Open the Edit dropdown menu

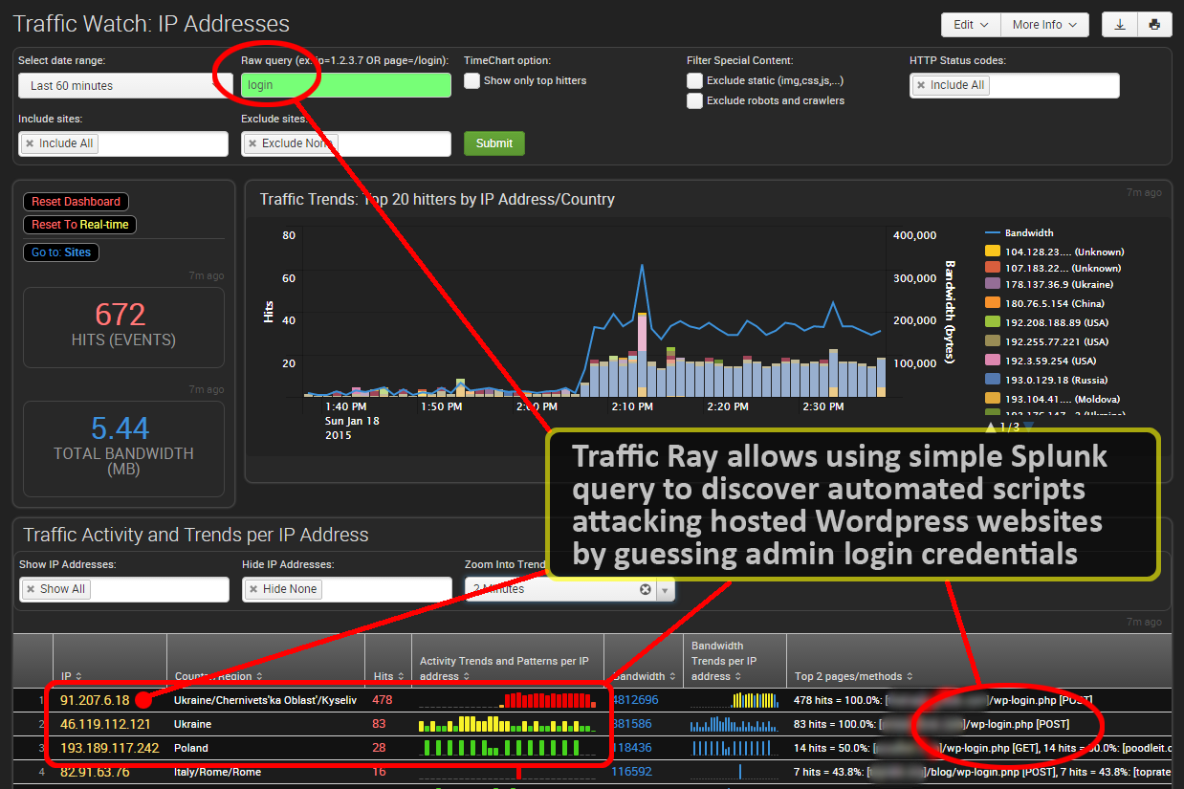[x=971, y=25]
